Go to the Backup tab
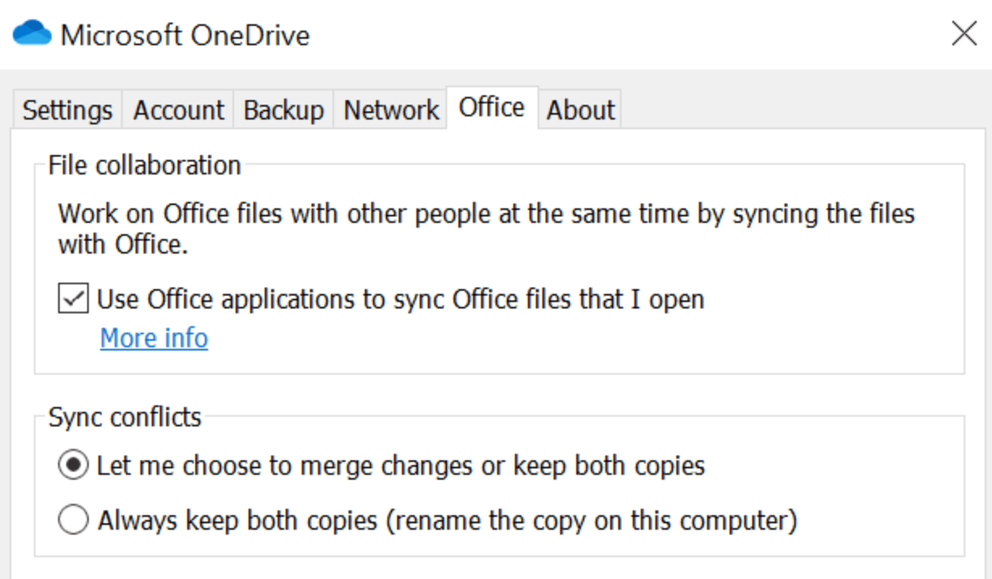Image resolution: width=992 pixels, height=579 pixels. pos(283,110)
